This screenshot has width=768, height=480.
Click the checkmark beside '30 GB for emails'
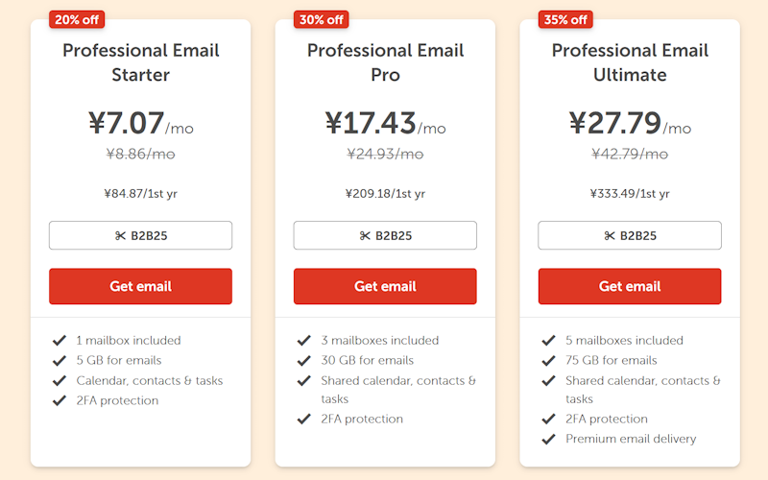pyautogui.click(x=303, y=361)
